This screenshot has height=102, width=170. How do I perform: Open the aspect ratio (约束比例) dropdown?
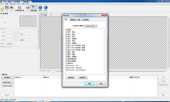pyautogui.click(x=11, y=44)
